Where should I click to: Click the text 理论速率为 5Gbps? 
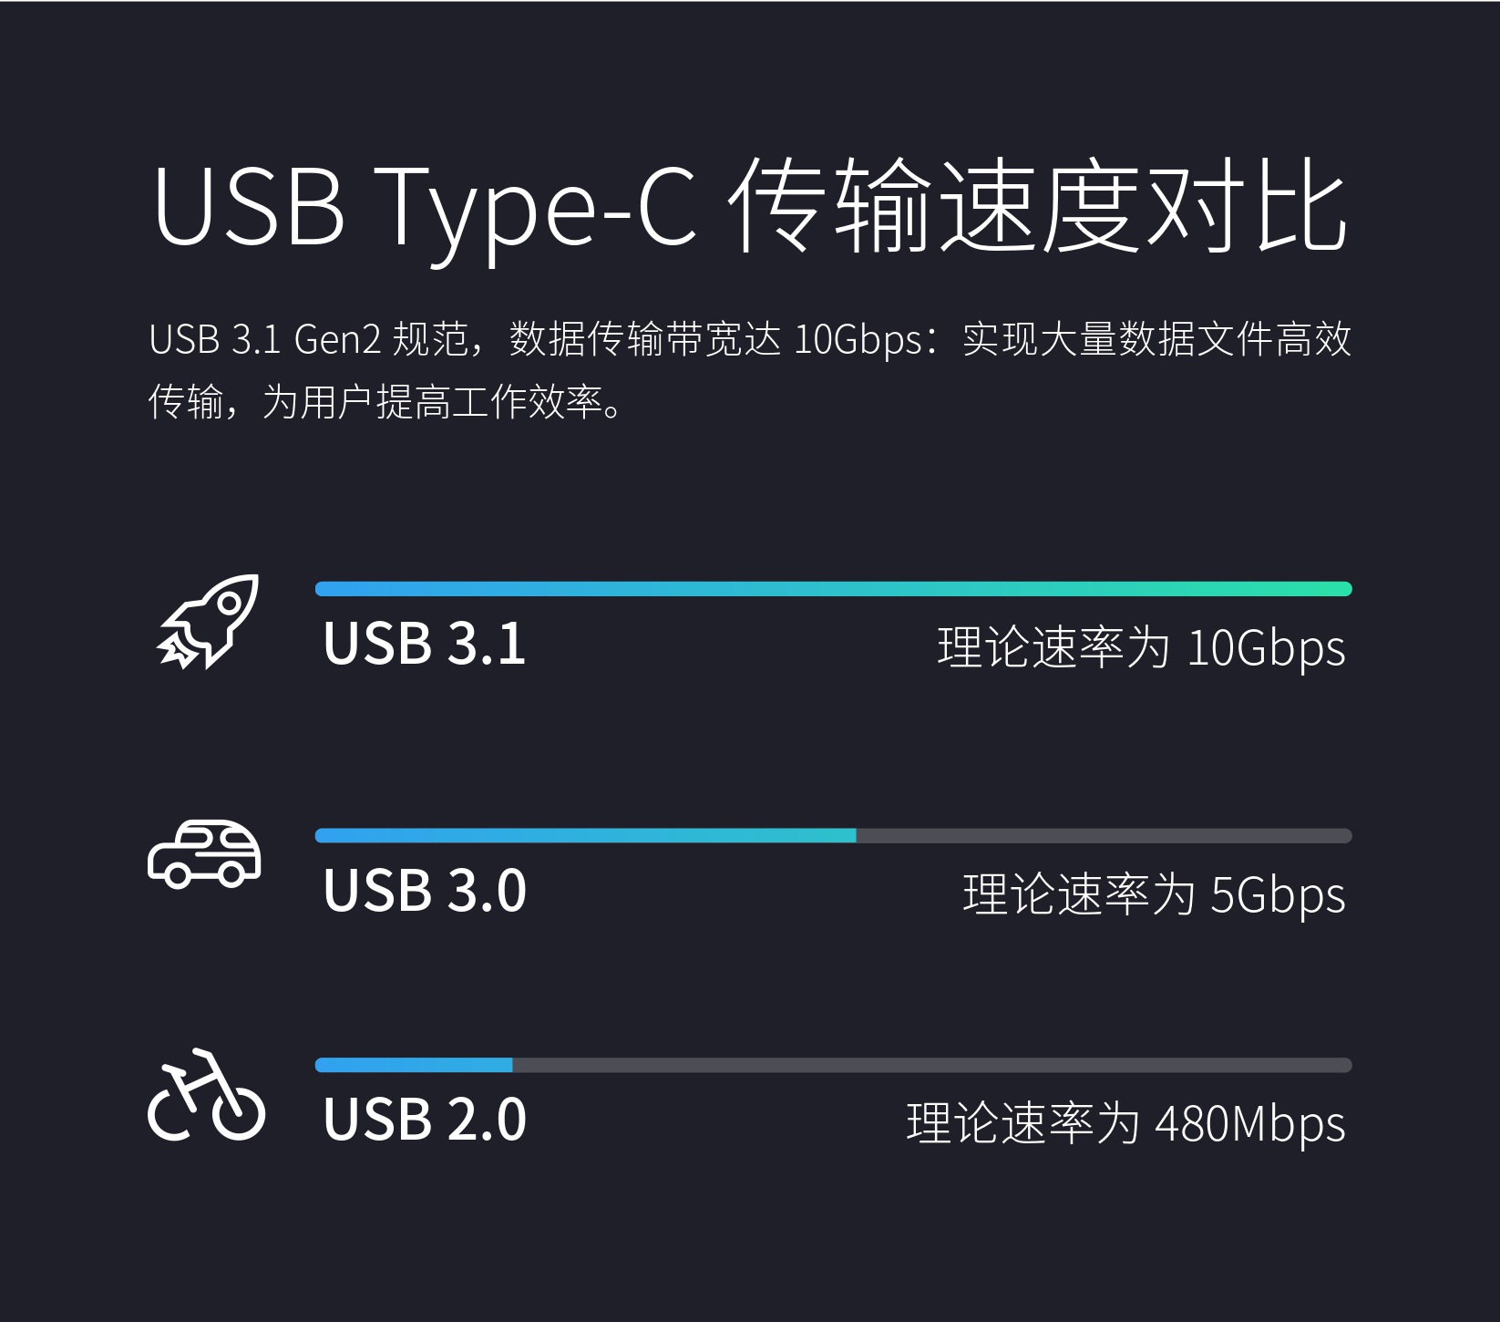point(1154,894)
